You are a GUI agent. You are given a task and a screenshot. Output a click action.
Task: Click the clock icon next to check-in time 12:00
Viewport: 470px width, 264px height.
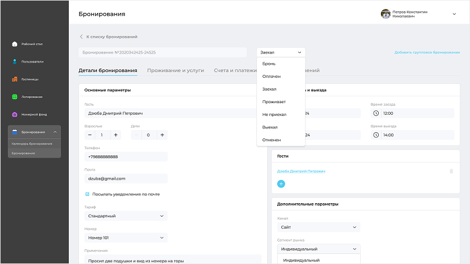coord(376,113)
